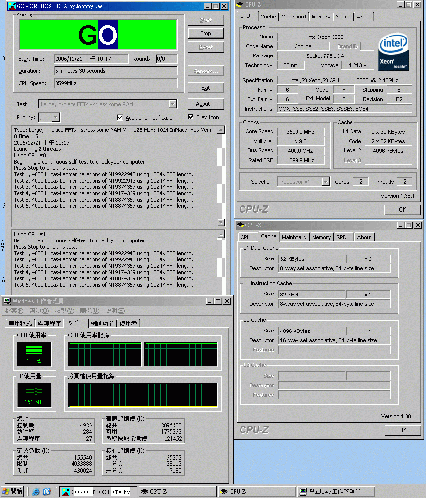Open the 選項(O) menu in Task Manager
The image size is (426, 498).
point(39,311)
